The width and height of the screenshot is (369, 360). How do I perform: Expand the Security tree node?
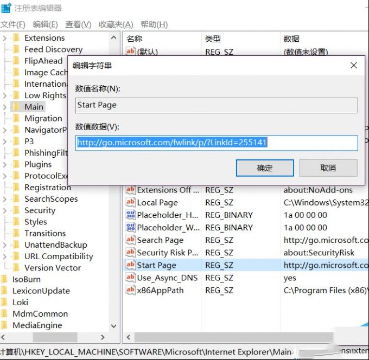tap(4, 210)
